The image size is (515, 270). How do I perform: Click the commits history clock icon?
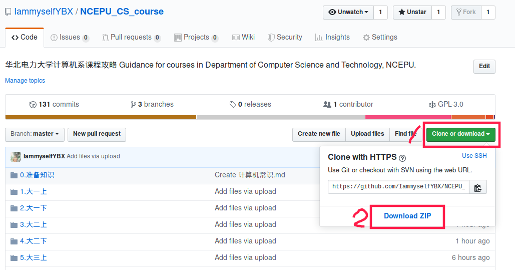[x=33, y=105]
